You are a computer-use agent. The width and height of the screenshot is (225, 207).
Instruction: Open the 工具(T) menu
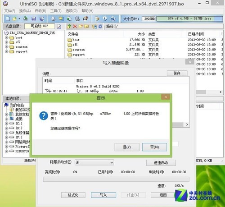[x=56, y=11]
